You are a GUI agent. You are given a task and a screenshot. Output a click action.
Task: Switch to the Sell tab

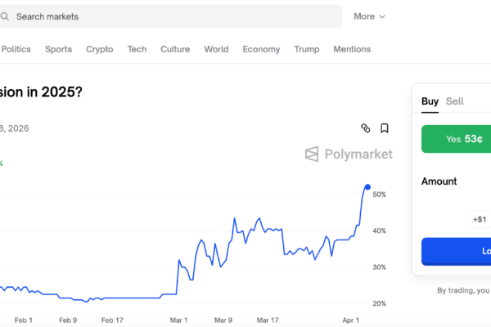coord(455,101)
